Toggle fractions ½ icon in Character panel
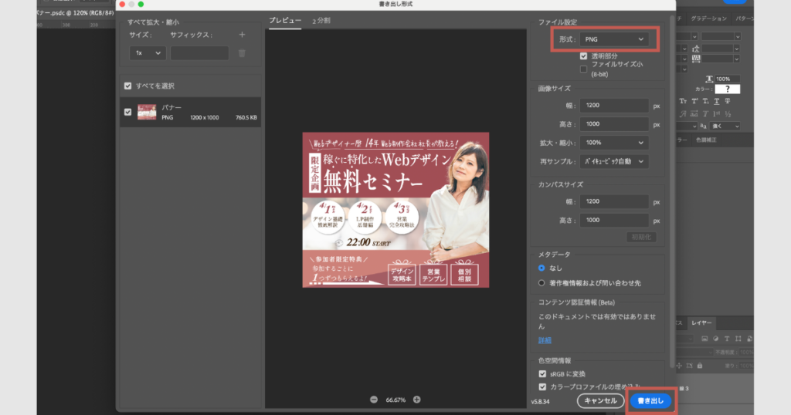This screenshot has height=415, width=791. (x=728, y=114)
